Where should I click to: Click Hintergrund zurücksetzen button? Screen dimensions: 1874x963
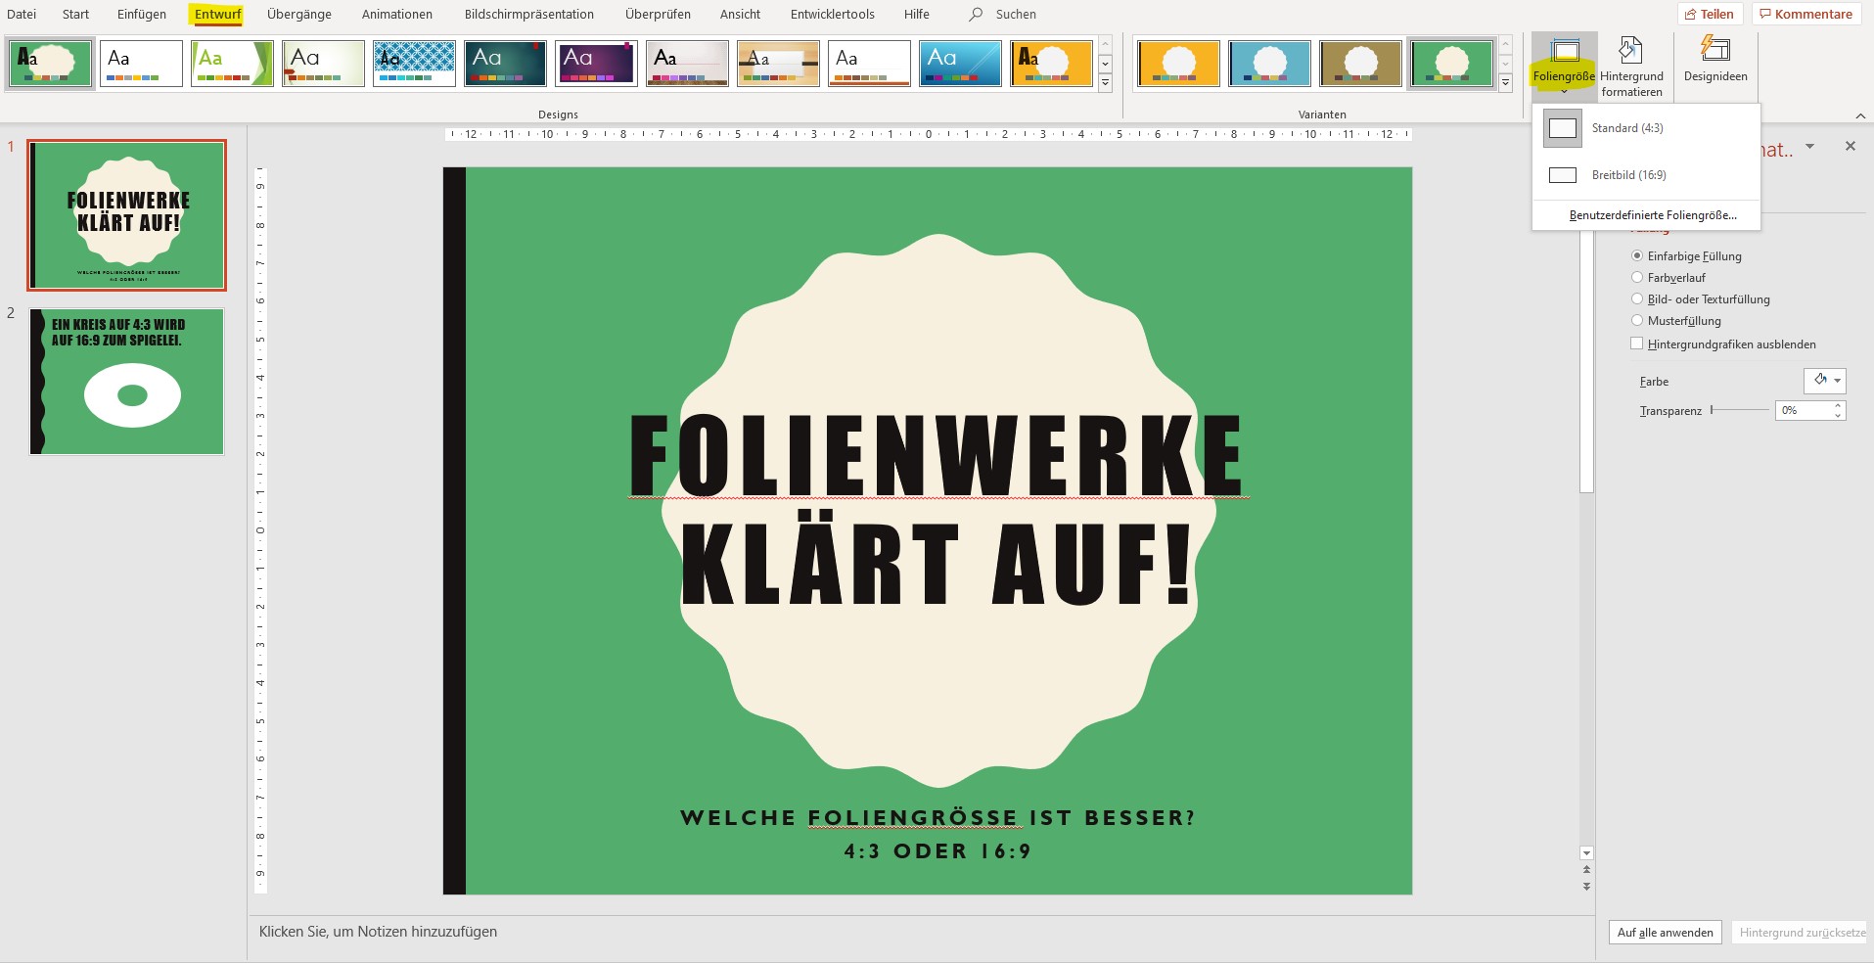point(1802,933)
